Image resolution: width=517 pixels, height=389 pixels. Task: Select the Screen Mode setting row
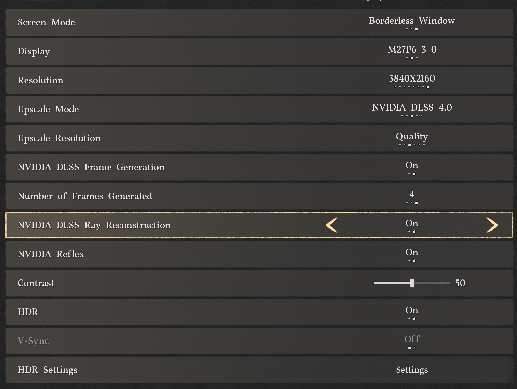(x=46, y=22)
